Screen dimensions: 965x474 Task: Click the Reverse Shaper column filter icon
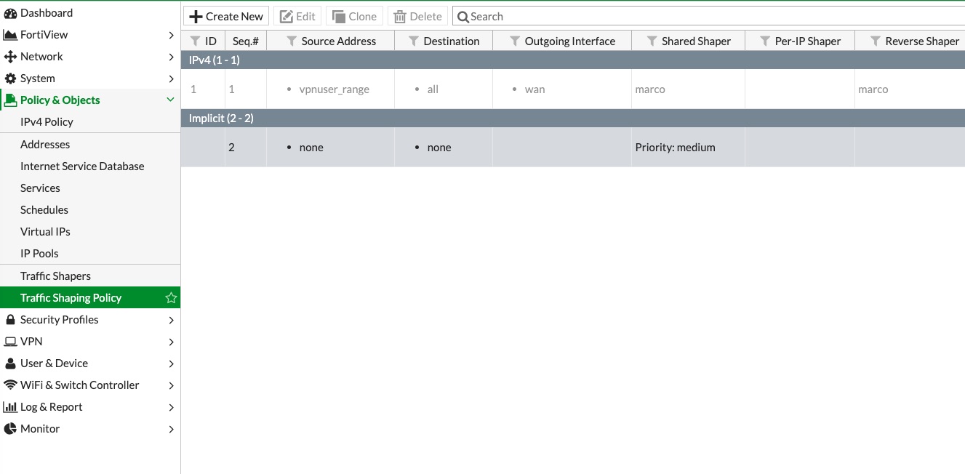click(x=876, y=41)
